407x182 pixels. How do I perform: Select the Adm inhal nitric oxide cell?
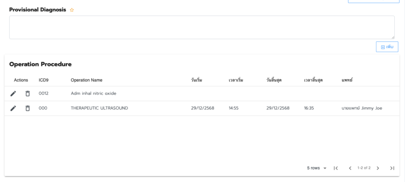93,93
